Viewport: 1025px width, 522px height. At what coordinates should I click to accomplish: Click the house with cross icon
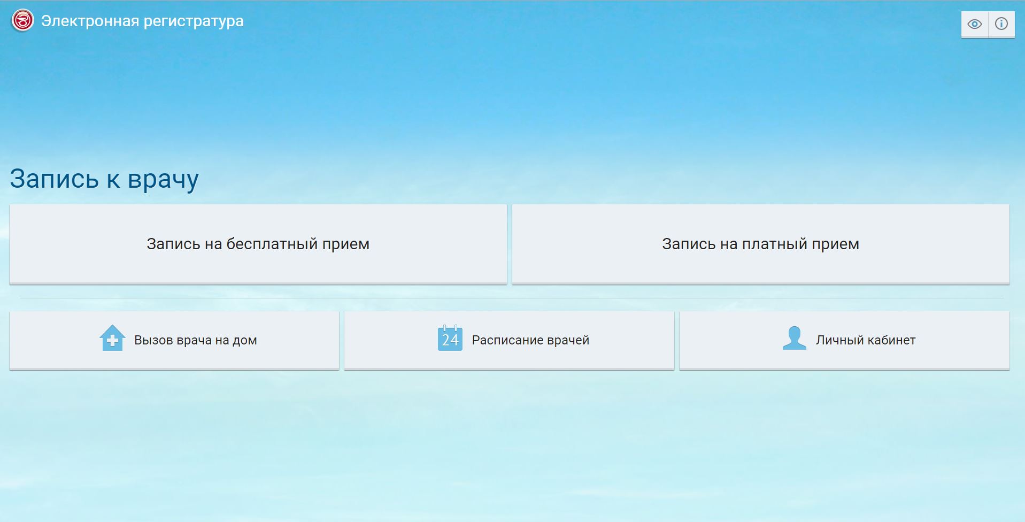click(112, 338)
